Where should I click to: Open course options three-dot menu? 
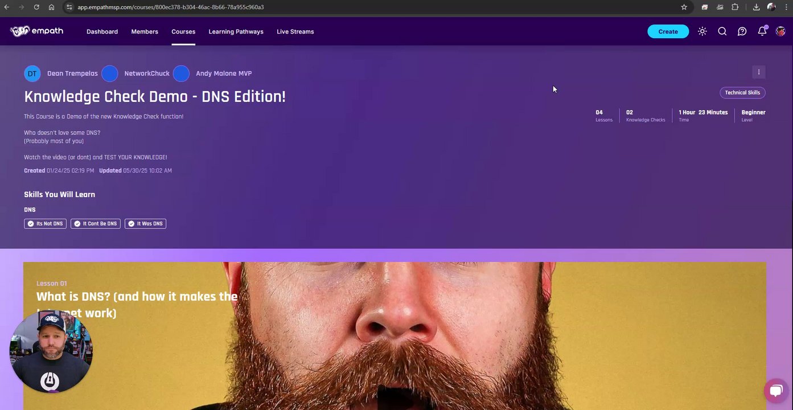pyautogui.click(x=758, y=72)
